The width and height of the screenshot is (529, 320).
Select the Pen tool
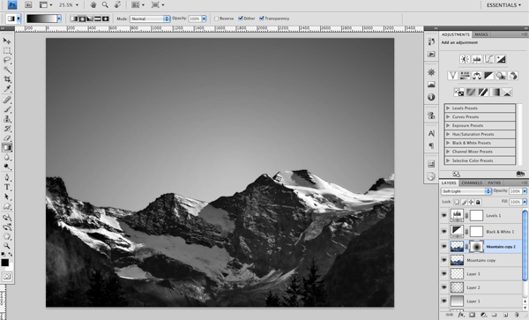pyautogui.click(x=7, y=177)
